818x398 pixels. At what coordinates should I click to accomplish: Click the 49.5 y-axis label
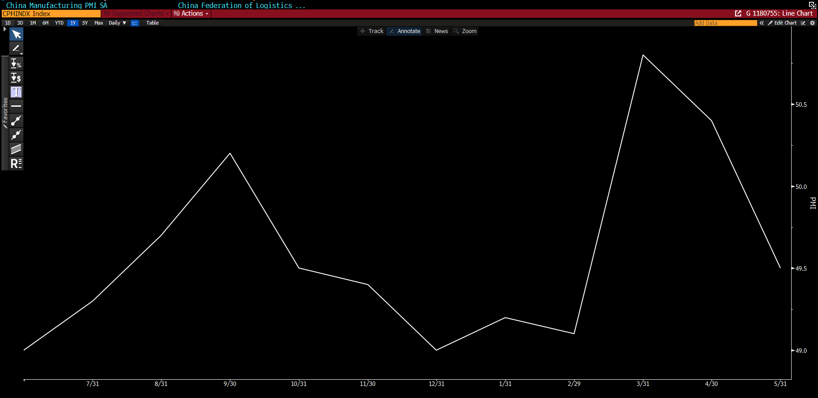(801, 268)
